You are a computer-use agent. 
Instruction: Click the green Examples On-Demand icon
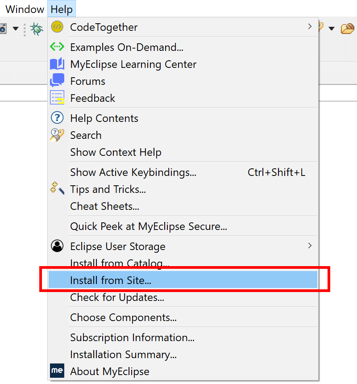pos(57,46)
